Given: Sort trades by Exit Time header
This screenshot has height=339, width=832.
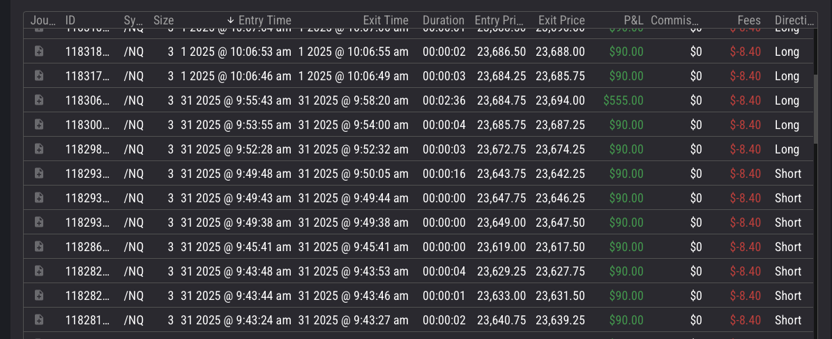Looking at the screenshot, I should 386,20.
